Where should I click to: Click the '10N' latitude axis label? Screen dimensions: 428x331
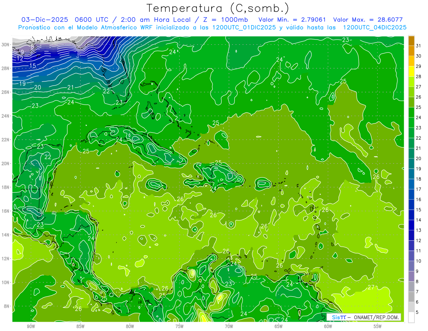point(5,282)
